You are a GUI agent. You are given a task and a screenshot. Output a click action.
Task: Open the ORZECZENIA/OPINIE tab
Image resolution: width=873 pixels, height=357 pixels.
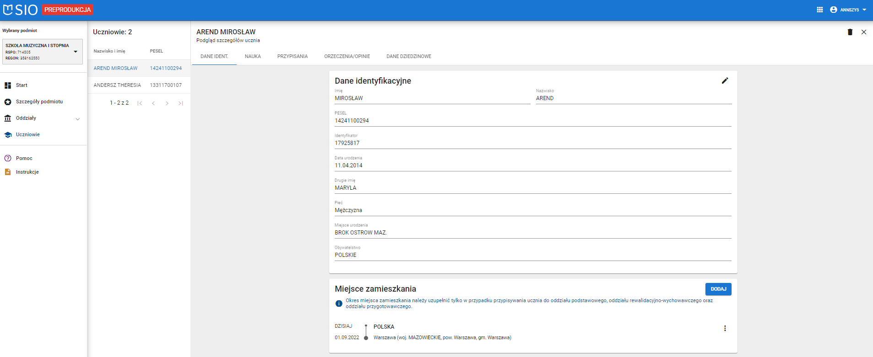coord(347,57)
